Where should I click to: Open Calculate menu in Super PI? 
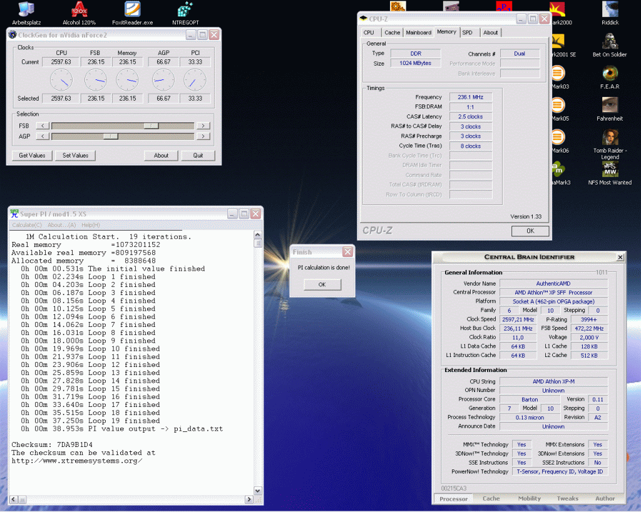pyautogui.click(x=26, y=225)
